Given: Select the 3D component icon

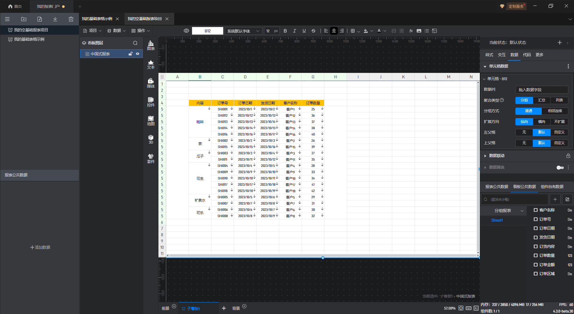Looking at the screenshot, I should point(151,139).
